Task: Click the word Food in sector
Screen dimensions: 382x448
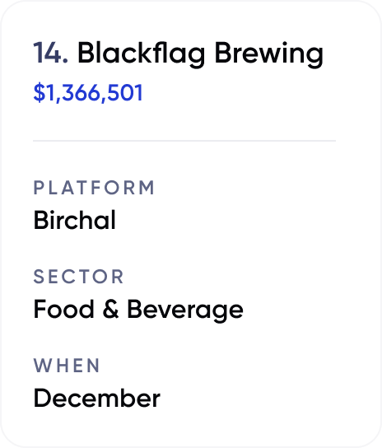Action: point(63,309)
